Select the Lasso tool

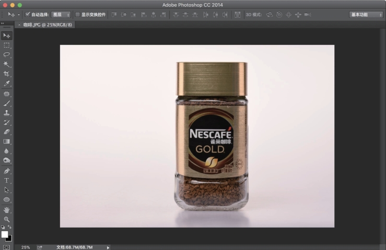click(7, 55)
